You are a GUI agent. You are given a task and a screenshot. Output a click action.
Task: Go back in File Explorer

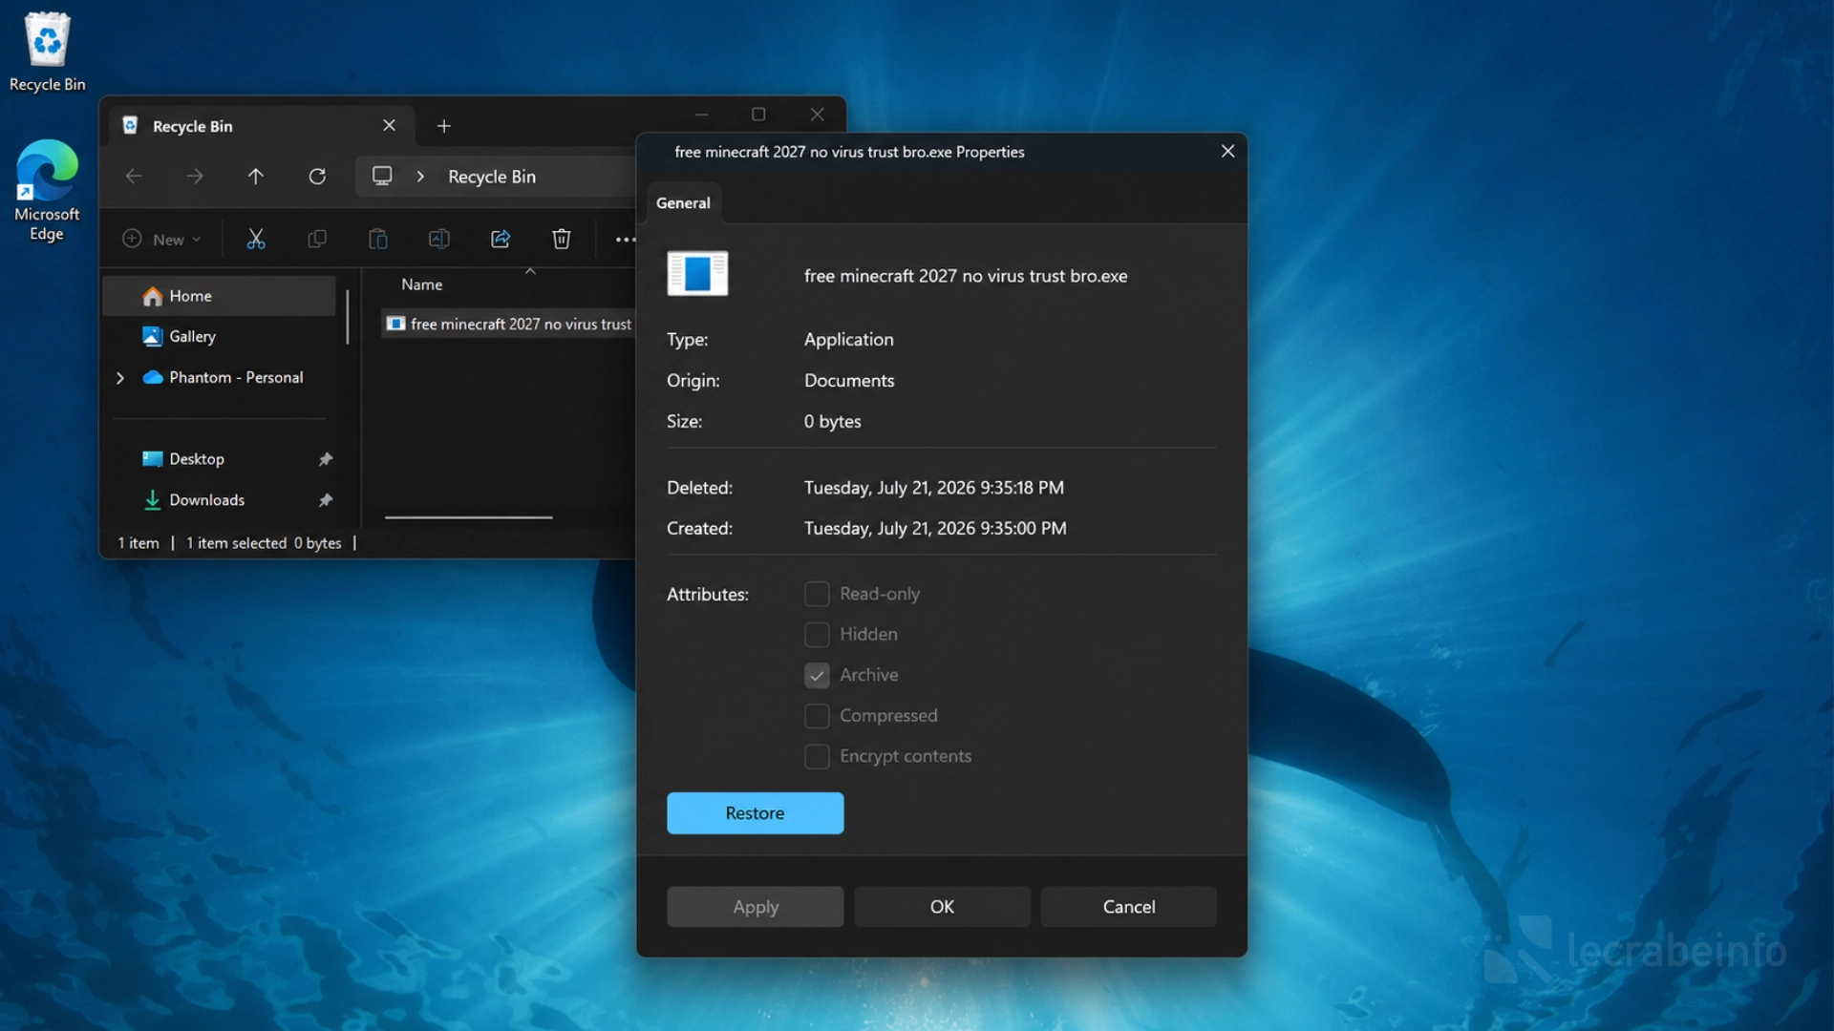[x=134, y=177]
